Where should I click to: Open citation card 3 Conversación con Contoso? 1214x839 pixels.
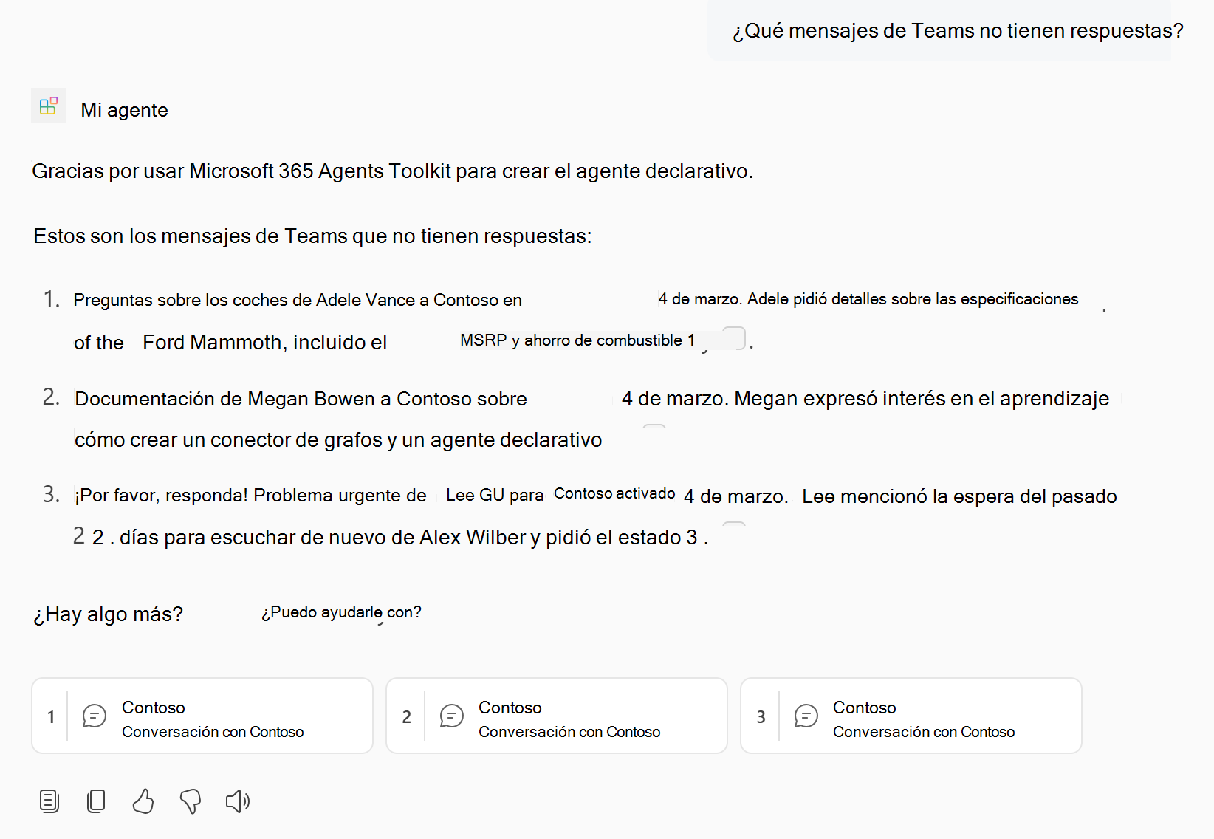(911, 716)
